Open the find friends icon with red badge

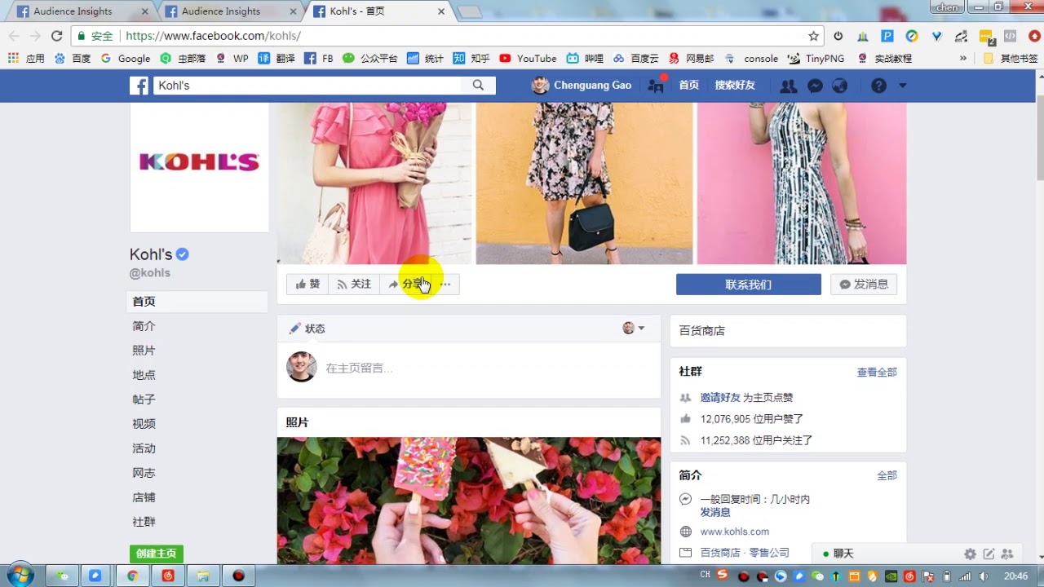657,85
